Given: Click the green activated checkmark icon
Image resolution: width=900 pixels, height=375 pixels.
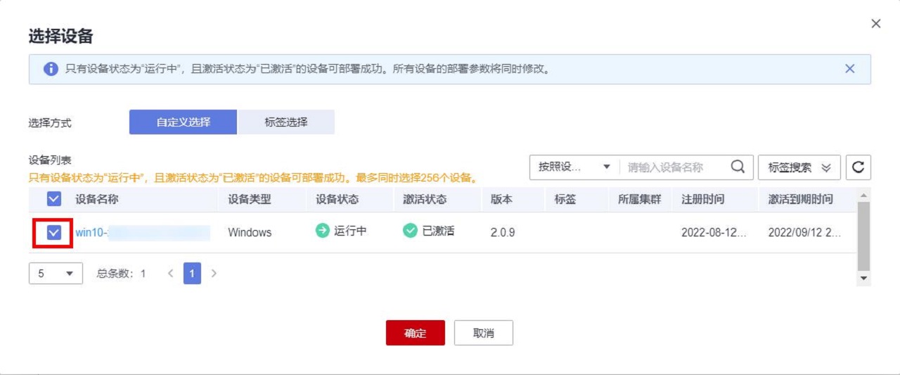Looking at the screenshot, I should 410,231.
